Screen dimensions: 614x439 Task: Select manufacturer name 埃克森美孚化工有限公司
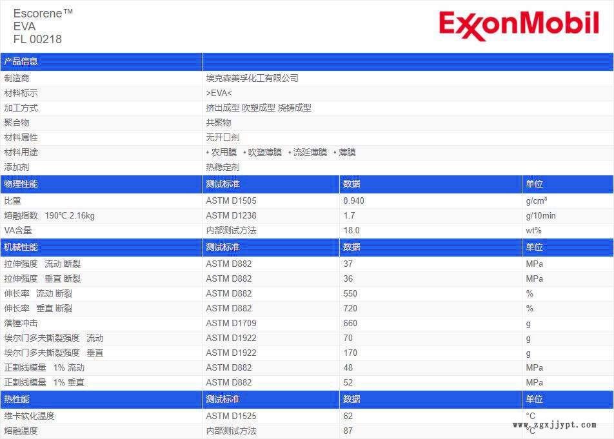pos(252,78)
